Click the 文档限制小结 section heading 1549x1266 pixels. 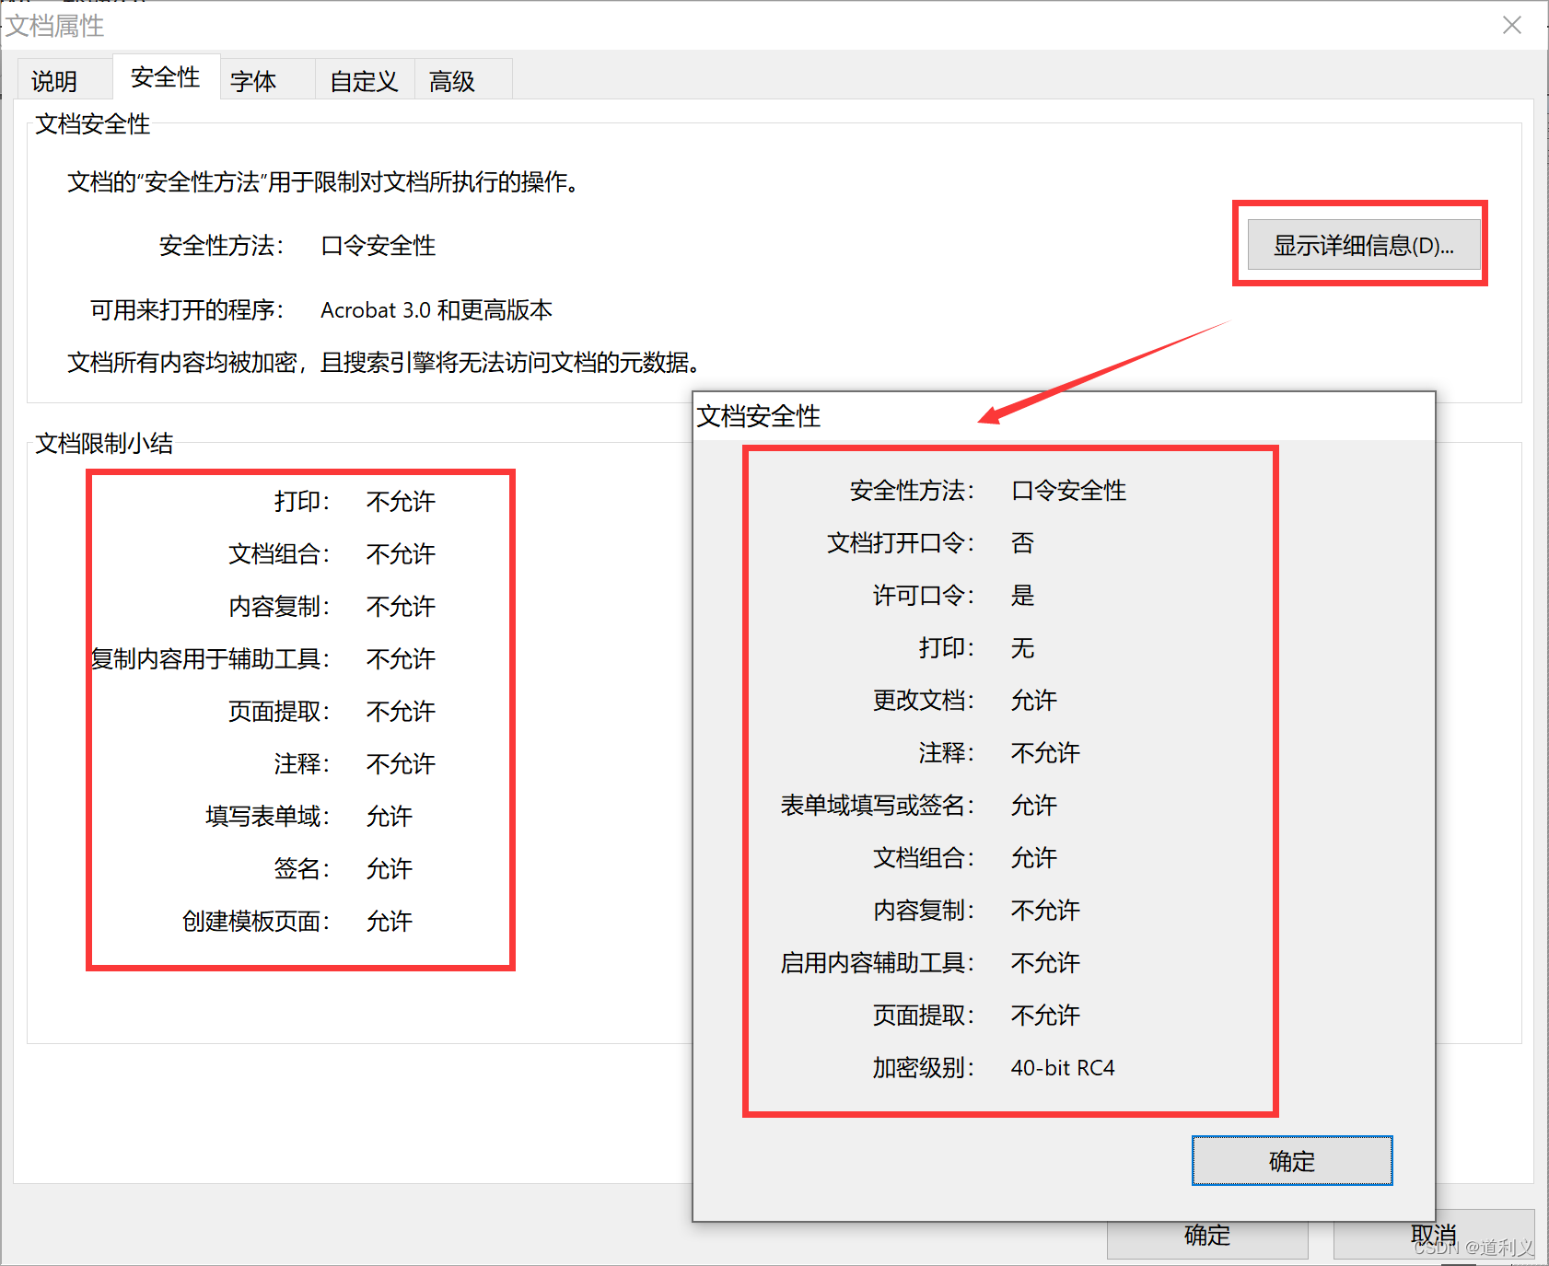pos(104,444)
